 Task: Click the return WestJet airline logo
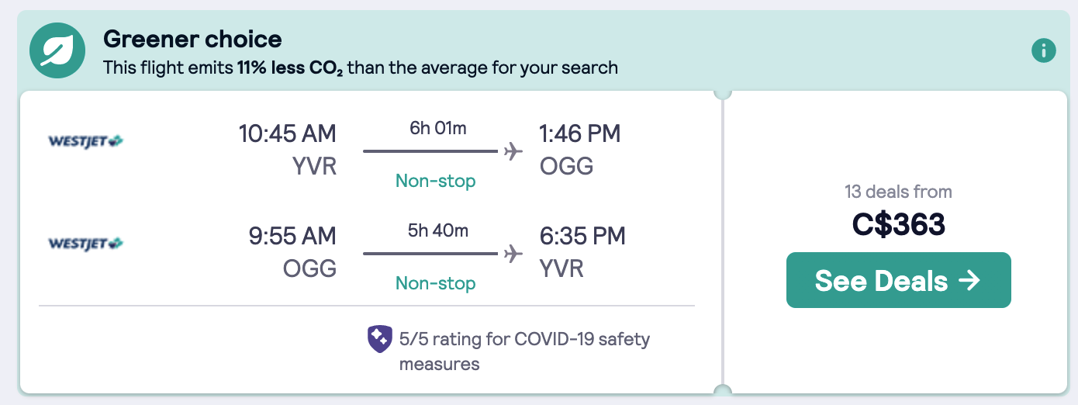pyautogui.click(x=86, y=244)
